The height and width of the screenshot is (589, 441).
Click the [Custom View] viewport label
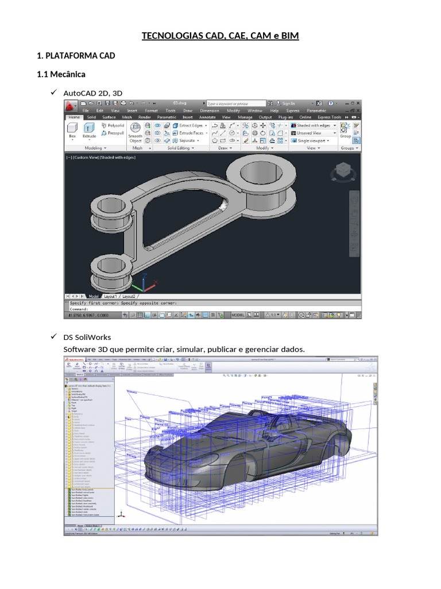(86, 158)
